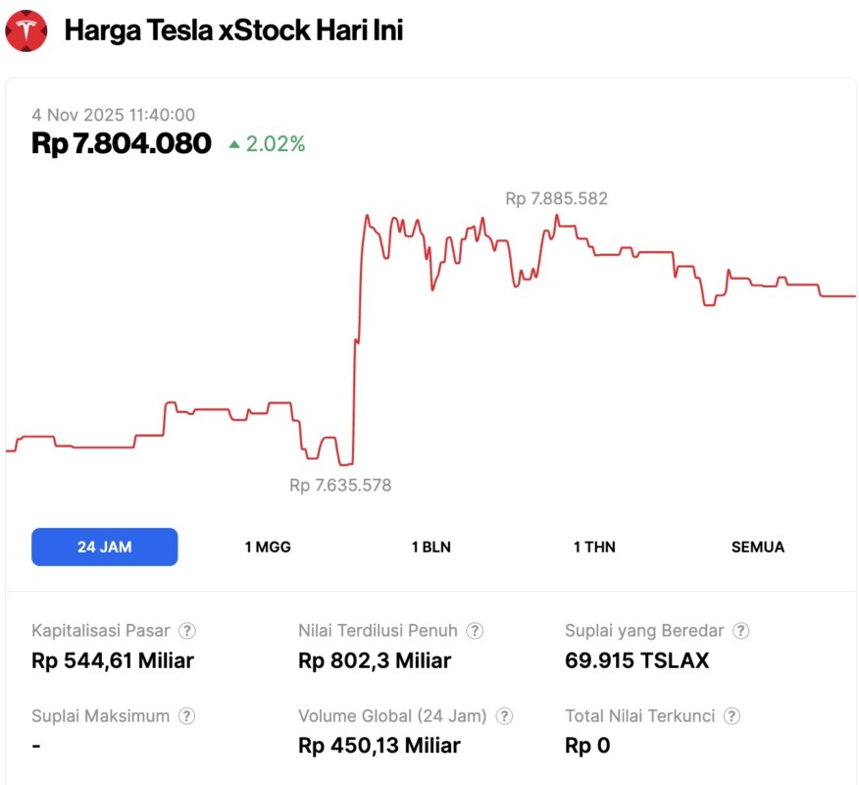The image size is (859, 785).
Task: Show info for Volume Global (24 Jam)
Action: click(x=505, y=716)
